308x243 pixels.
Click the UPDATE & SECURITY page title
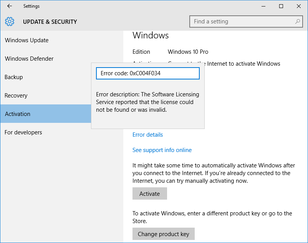[x=50, y=21]
